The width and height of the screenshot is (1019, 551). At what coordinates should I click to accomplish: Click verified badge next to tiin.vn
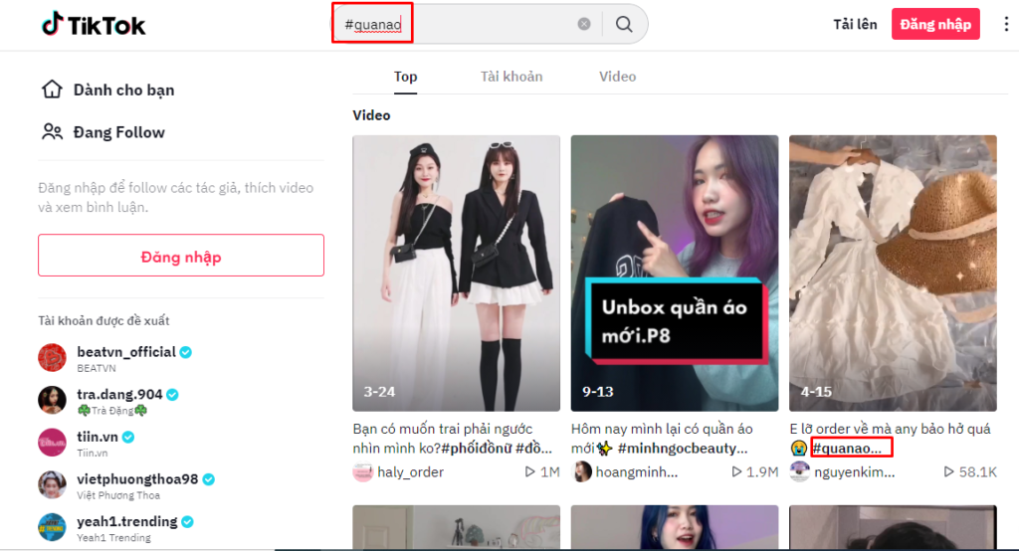coord(128,438)
